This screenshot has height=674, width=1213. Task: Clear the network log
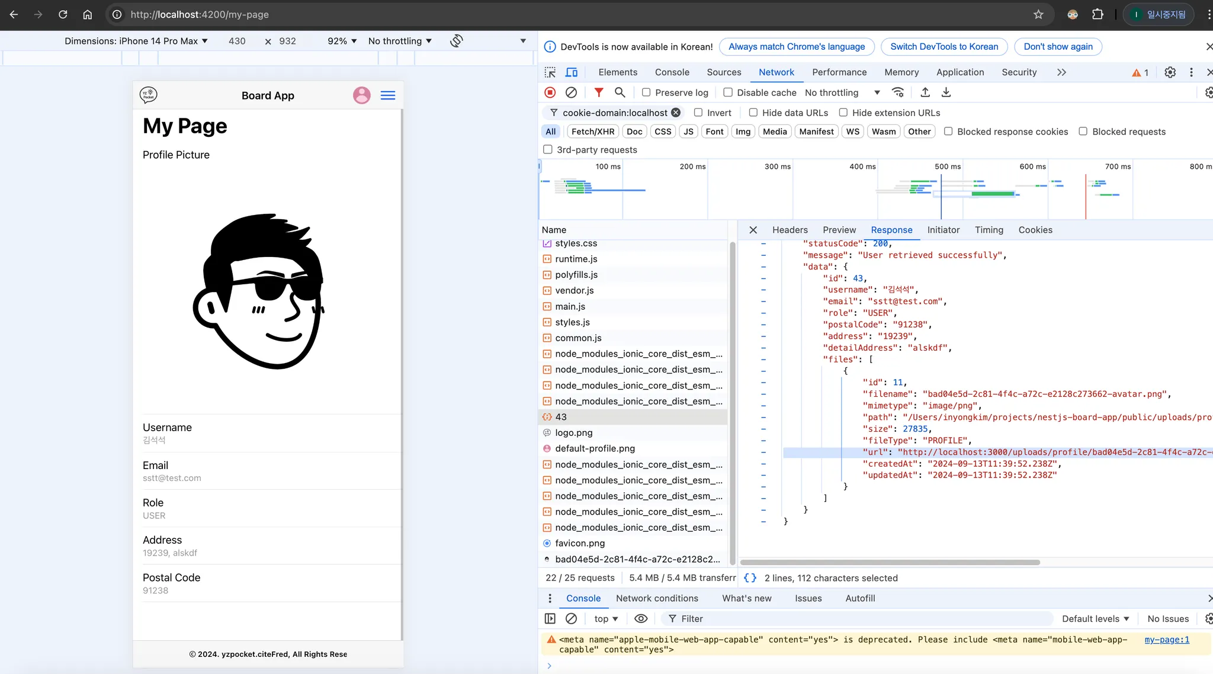(x=571, y=92)
